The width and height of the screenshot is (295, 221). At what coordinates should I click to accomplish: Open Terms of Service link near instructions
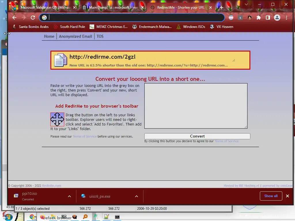[85, 136]
